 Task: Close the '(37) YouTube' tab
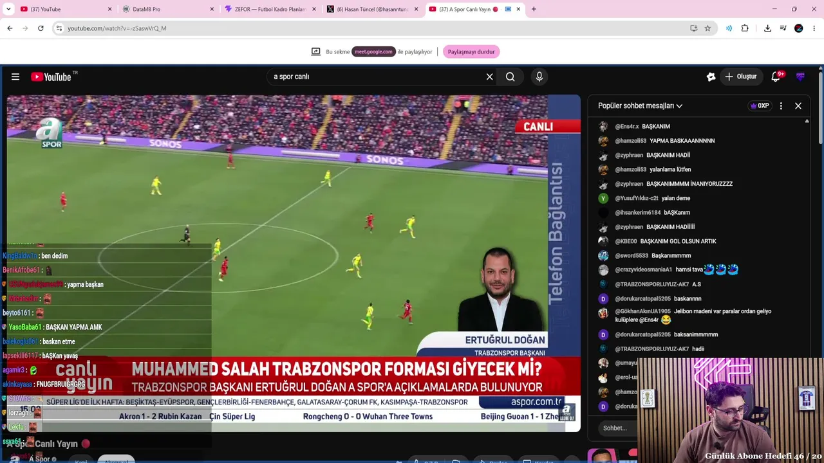109,9
